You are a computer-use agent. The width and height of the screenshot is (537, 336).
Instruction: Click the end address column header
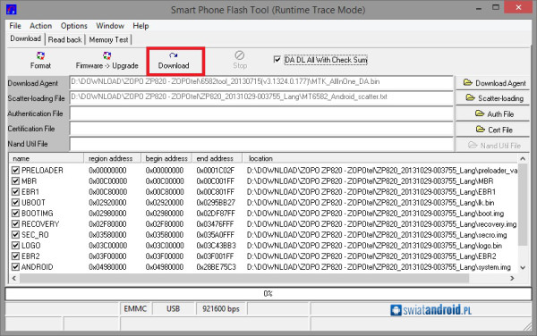(217, 158)
